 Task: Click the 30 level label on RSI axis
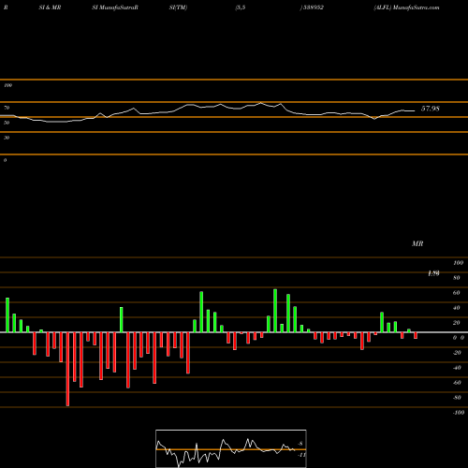click(x=7, y=138)
